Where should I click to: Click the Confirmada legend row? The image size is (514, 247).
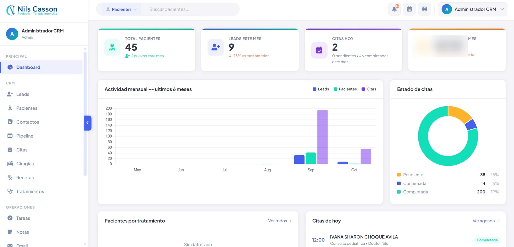(x=448, y=183)
